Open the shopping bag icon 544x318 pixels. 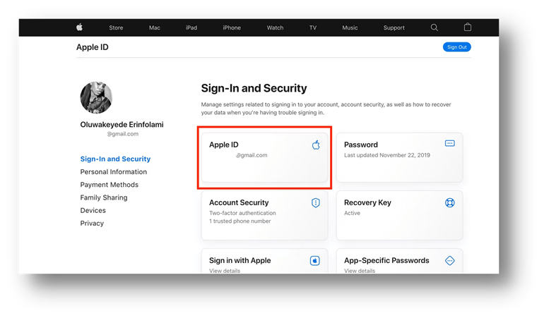[x=467, y=27]
